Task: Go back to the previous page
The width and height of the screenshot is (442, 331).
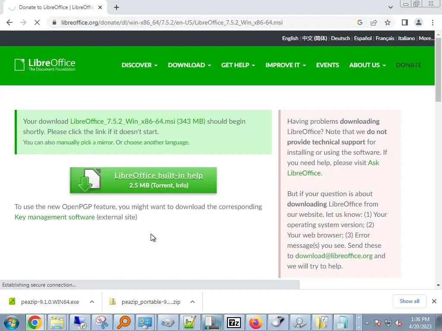Action: pyautogui.click(x=9, y=22)
